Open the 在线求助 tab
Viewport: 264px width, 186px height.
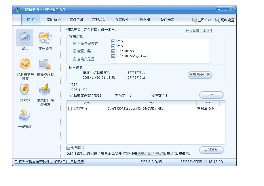(99, 20)
